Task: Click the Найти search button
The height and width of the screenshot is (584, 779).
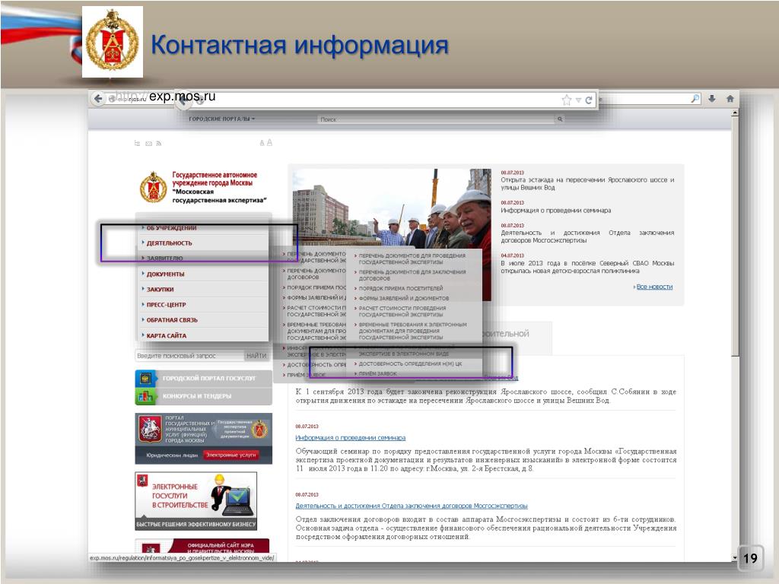Action: click(256, 356)
